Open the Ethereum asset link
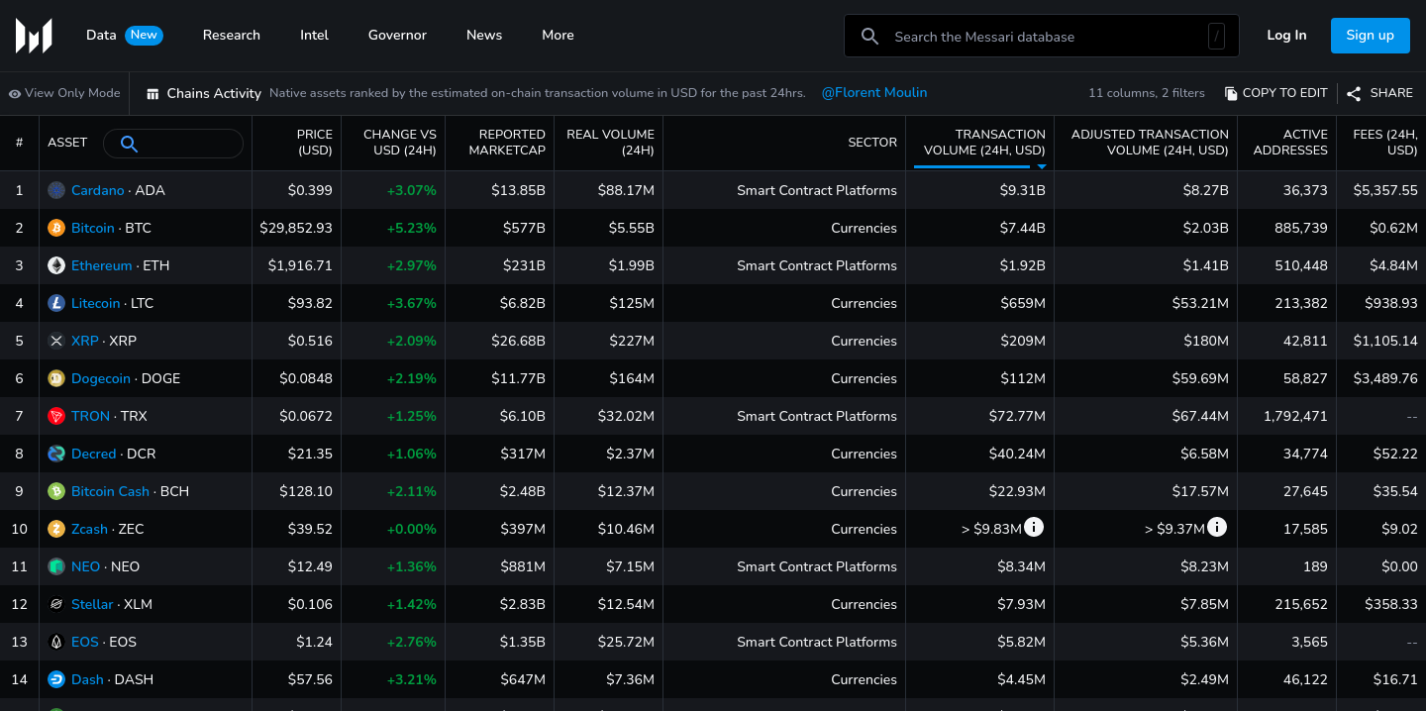Screen dimensions: 1426x711 [x=102, y=265]
